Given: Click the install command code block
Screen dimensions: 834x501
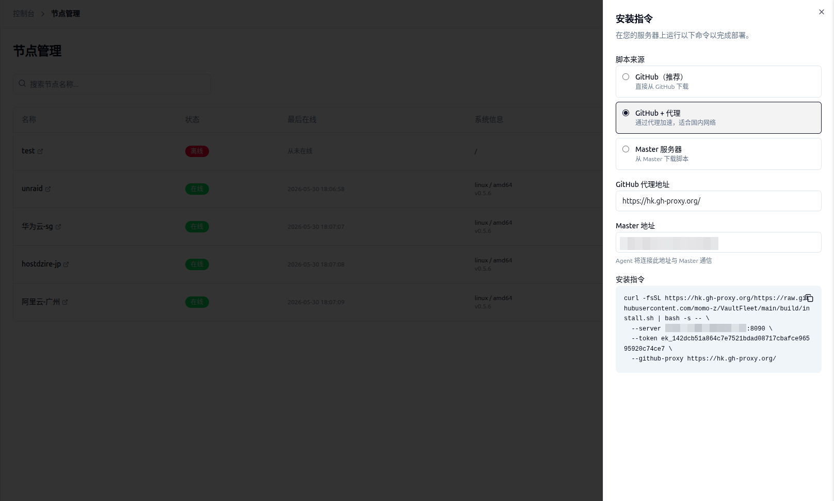Looking at the screenshot, I should (718, 329).
